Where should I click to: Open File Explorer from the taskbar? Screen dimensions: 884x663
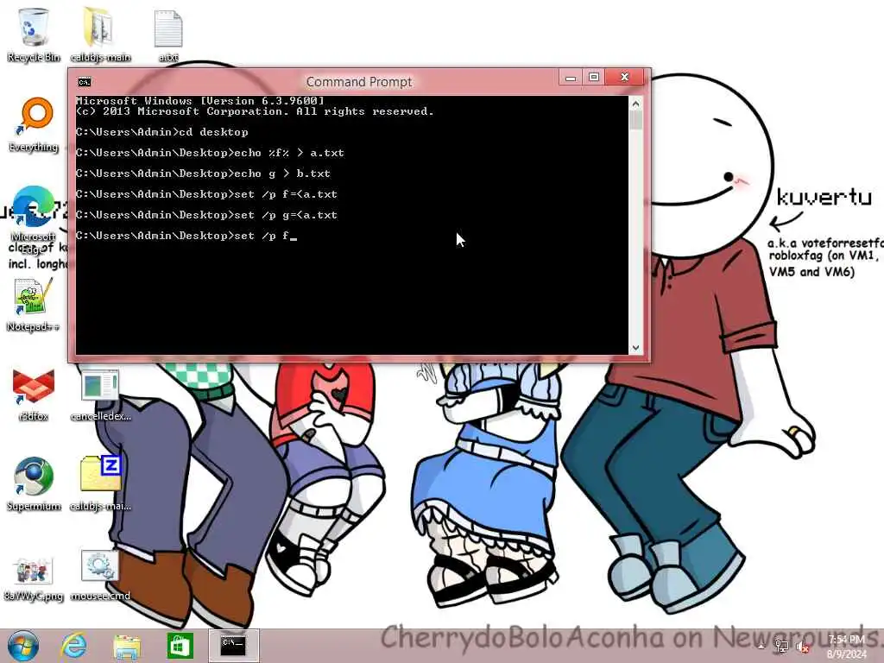pyautogui.click(x=127, y=646)
